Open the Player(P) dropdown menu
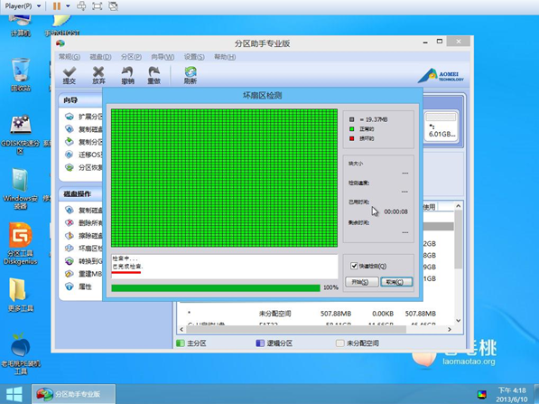The image size is (539, 404). click(x=23, y=5)
